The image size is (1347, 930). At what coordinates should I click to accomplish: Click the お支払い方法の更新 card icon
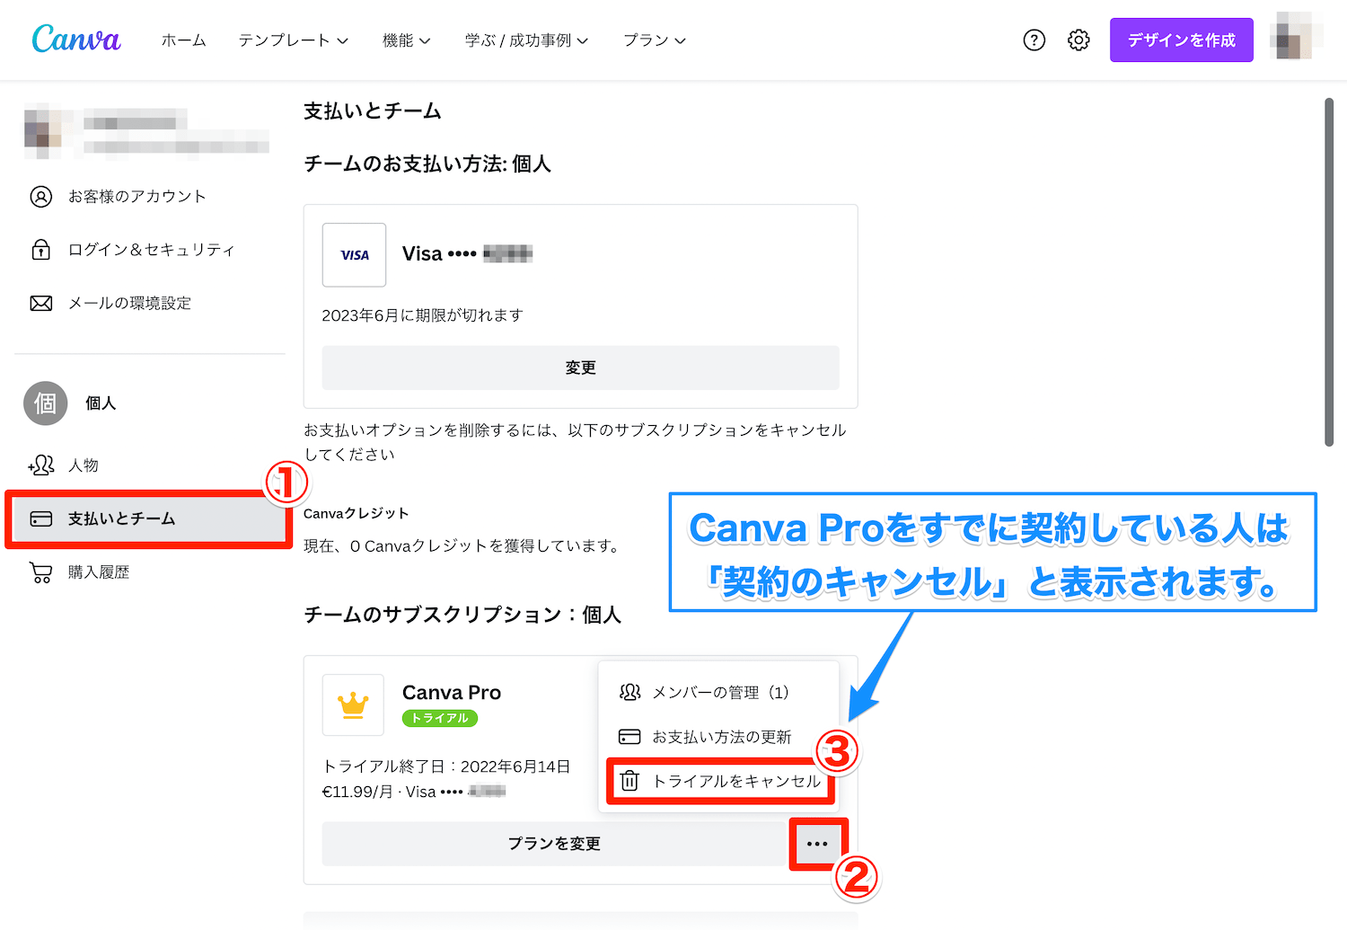(x=629, y=737)
